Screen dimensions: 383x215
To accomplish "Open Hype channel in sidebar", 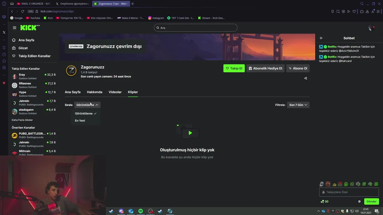I will point(34,94).
